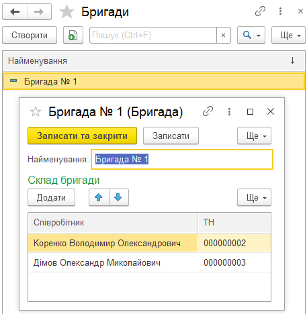
Task: Move selected employee down with arrow
Action: click(x=118, y=197)
